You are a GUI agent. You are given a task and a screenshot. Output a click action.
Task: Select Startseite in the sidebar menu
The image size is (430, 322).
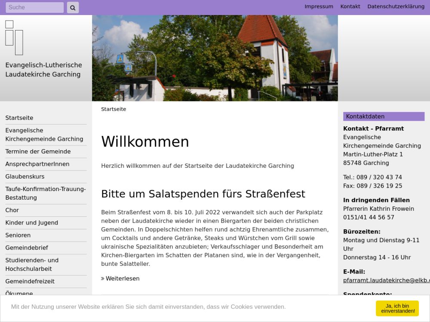(x=19, y=118)
